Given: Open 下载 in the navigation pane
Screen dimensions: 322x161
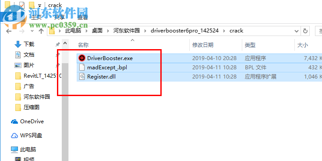Looking at the screenshot, I should [29, 44].
